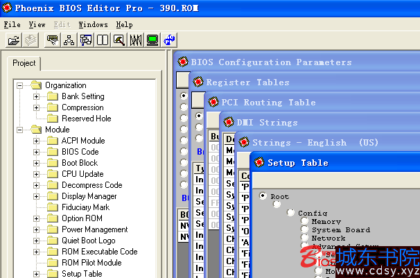Expand the ACPI Module node
The image size is (420, 278).
(x=36, y=141)
